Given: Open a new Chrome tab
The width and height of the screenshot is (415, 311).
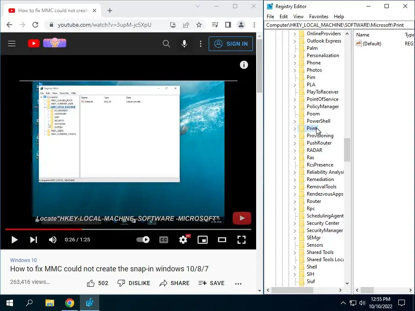Looking at the screenshot, I should [x=110, y=11].
